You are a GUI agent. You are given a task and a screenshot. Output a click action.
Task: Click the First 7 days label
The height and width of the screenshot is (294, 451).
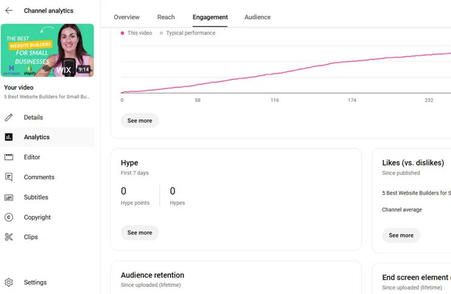[135, 173]
